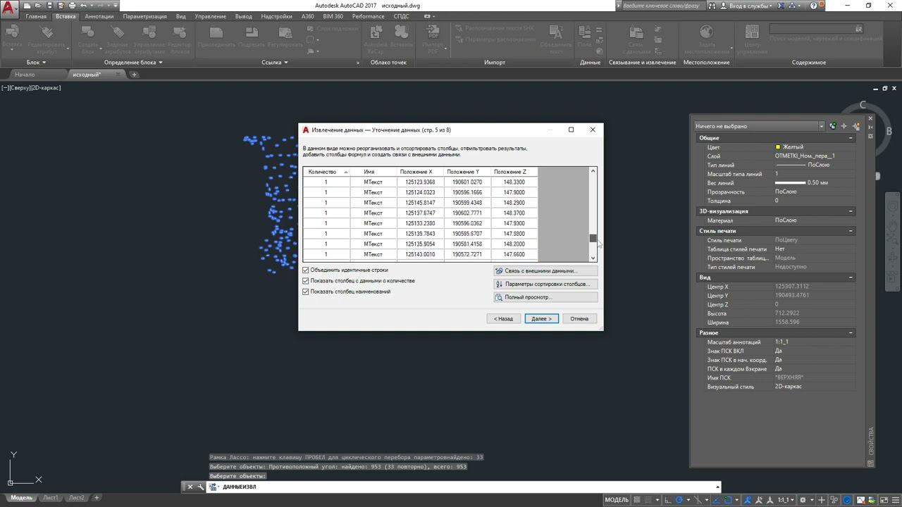Viewport: 902px width, 507px height.
Task: Click 'Связь с внешними данными...' button
Action: click(545, 271)
